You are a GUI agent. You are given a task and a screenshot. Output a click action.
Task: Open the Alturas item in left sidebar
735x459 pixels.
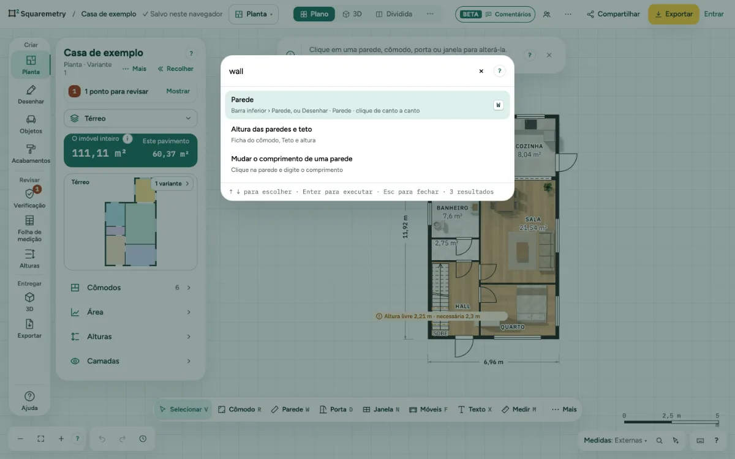30,258
